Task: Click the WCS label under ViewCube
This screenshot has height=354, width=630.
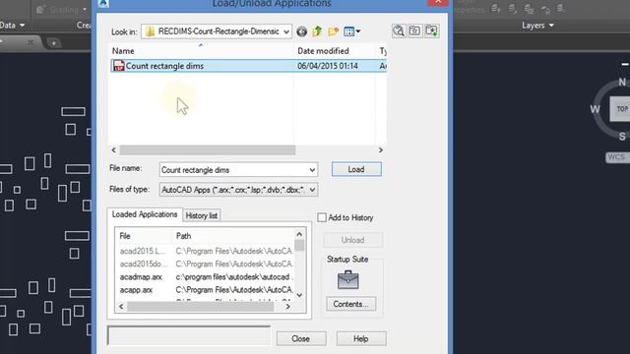Action: (617, 157)
